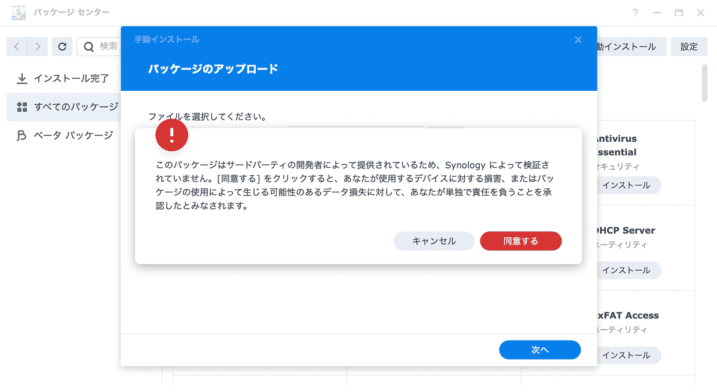Maximize the Package Center window
The image size is (717, 392).
click(x=679, y=13)
